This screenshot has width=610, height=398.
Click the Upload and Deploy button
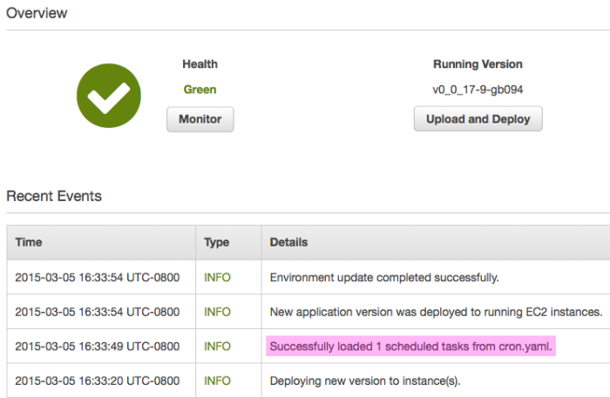coord(478,119)
